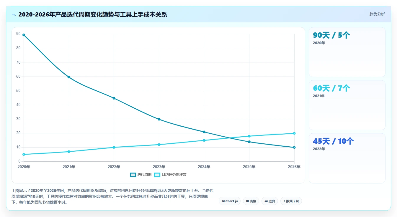Viewport: 397px width, 217px height.
Task: Select the 数据卡片 tag
Action: tap(291, 201)
